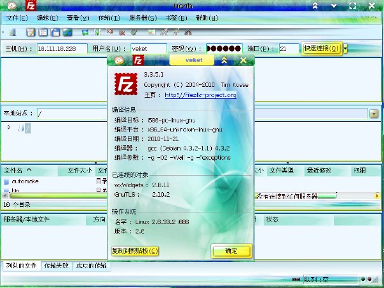Open the 查看(V) menu

(x=78, y=18)
